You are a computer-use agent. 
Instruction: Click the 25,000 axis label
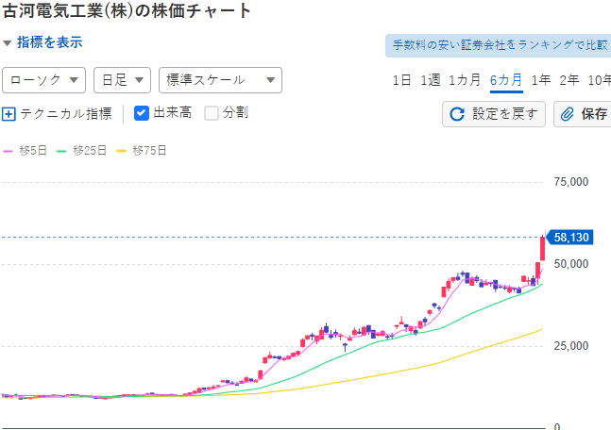click(570, 346)
